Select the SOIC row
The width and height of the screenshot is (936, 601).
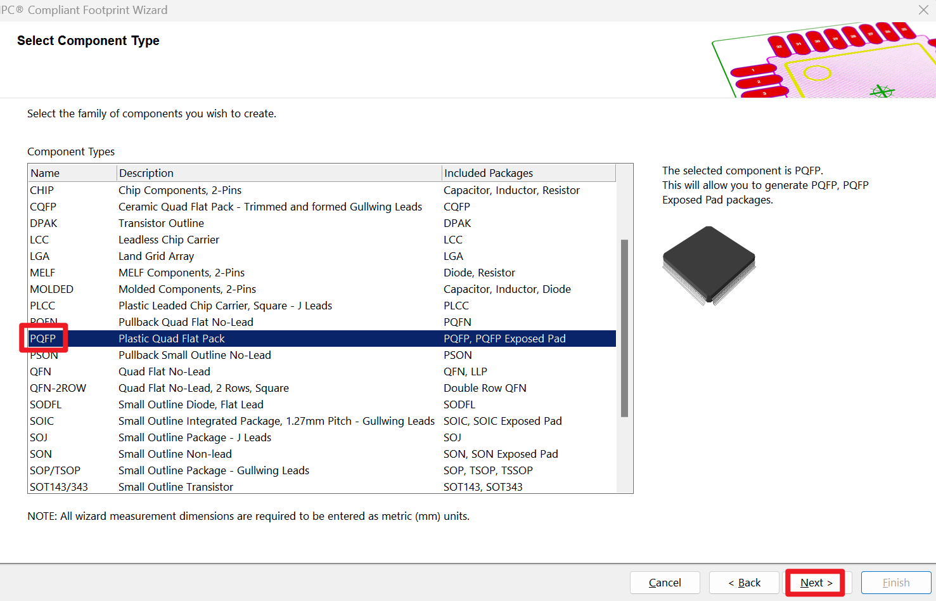[322, 421]
